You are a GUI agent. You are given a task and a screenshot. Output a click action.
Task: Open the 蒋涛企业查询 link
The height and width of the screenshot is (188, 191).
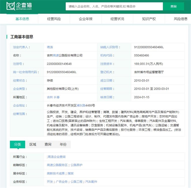pyautogui.click(x=57, y=157)
